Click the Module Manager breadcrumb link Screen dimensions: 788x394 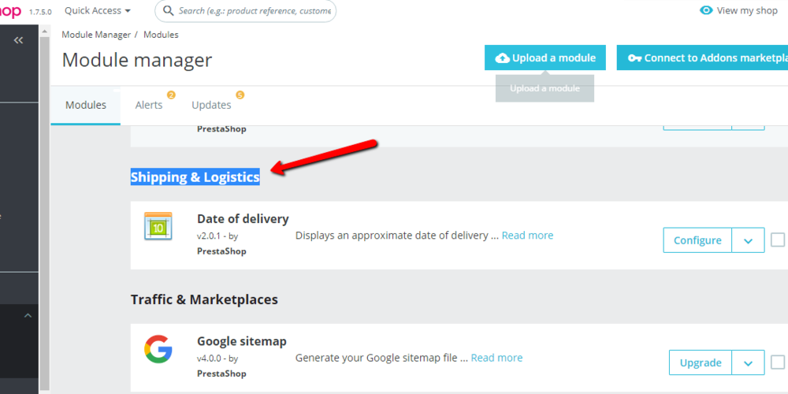pos(95,35)
